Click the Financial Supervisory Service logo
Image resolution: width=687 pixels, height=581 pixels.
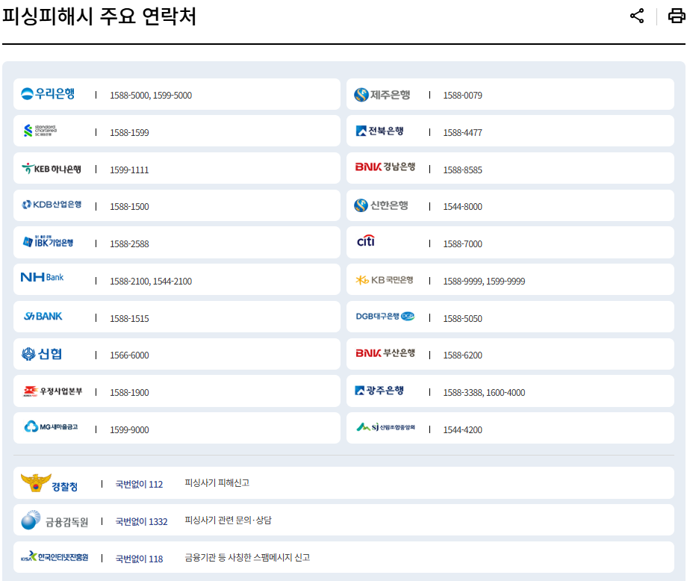[x=55, y=521]
